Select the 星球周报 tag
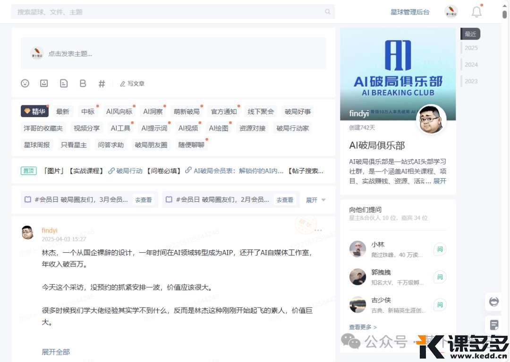This screenshot has width=510, height=362. click(37, 145)
